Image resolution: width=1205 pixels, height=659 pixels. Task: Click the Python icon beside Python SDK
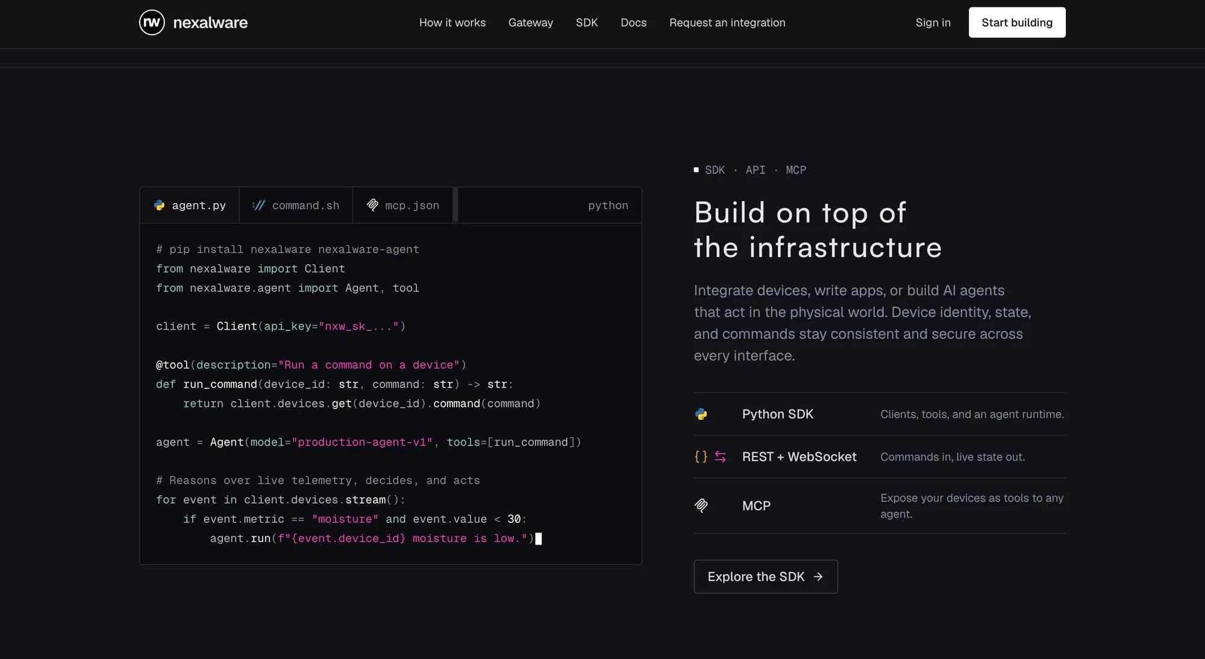[x=701, y=414]
